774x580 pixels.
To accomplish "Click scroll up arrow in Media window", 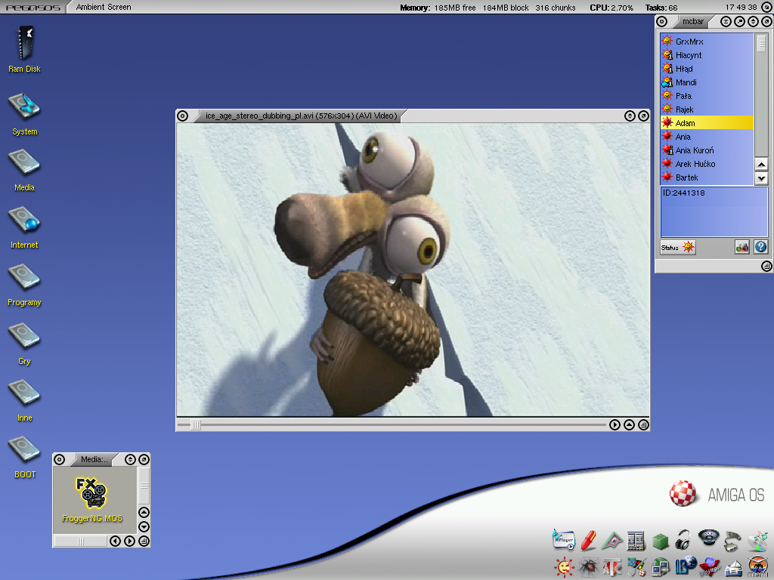I will coord(144,513).
